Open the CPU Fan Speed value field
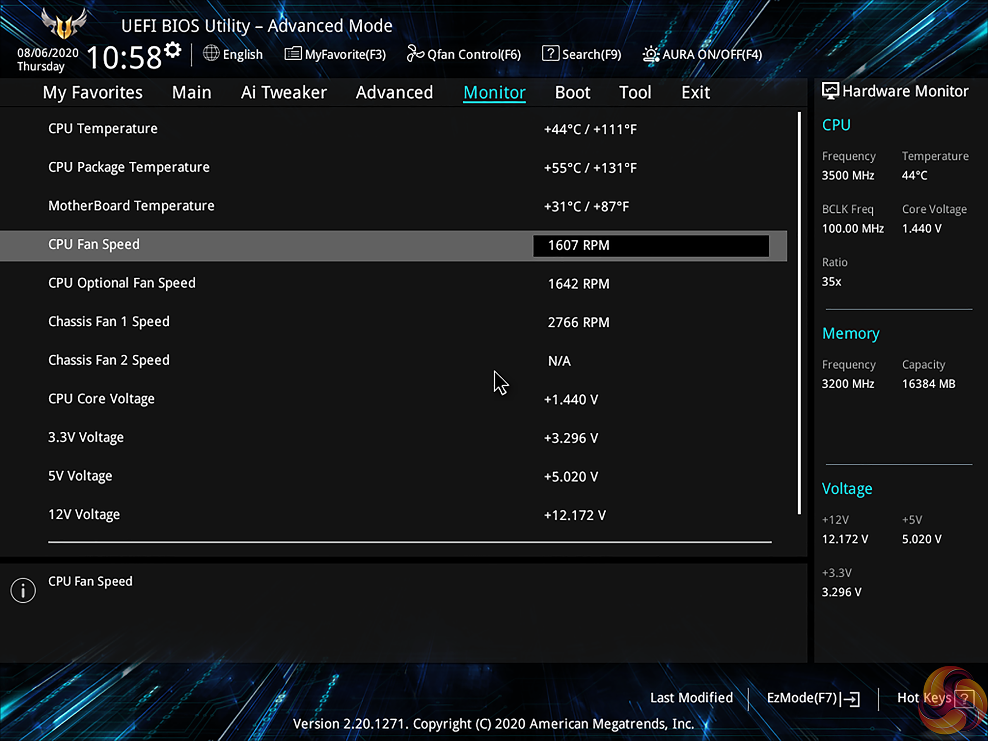Screen dimensions: 988x741 click(x=650, y=245)
